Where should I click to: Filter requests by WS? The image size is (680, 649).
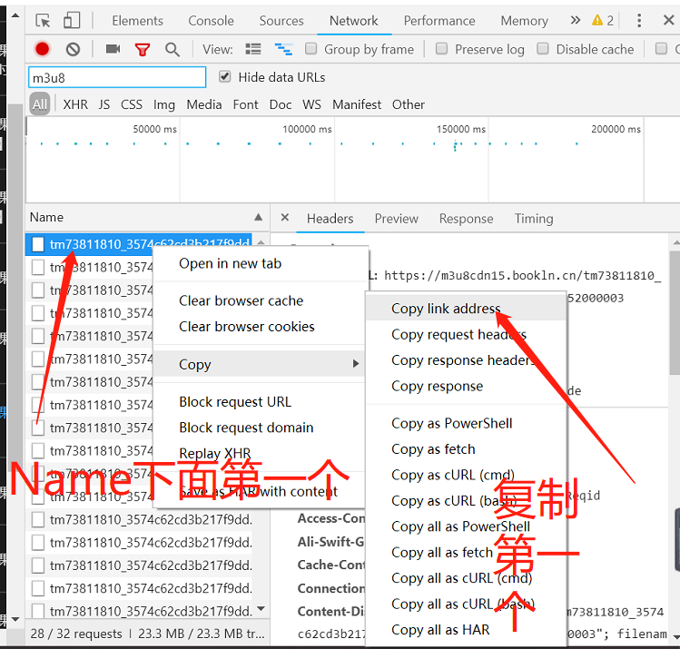click(x=311, y=104)
